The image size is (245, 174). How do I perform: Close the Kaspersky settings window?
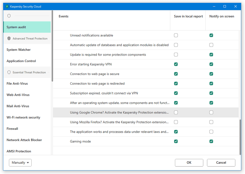pos(236,6)
